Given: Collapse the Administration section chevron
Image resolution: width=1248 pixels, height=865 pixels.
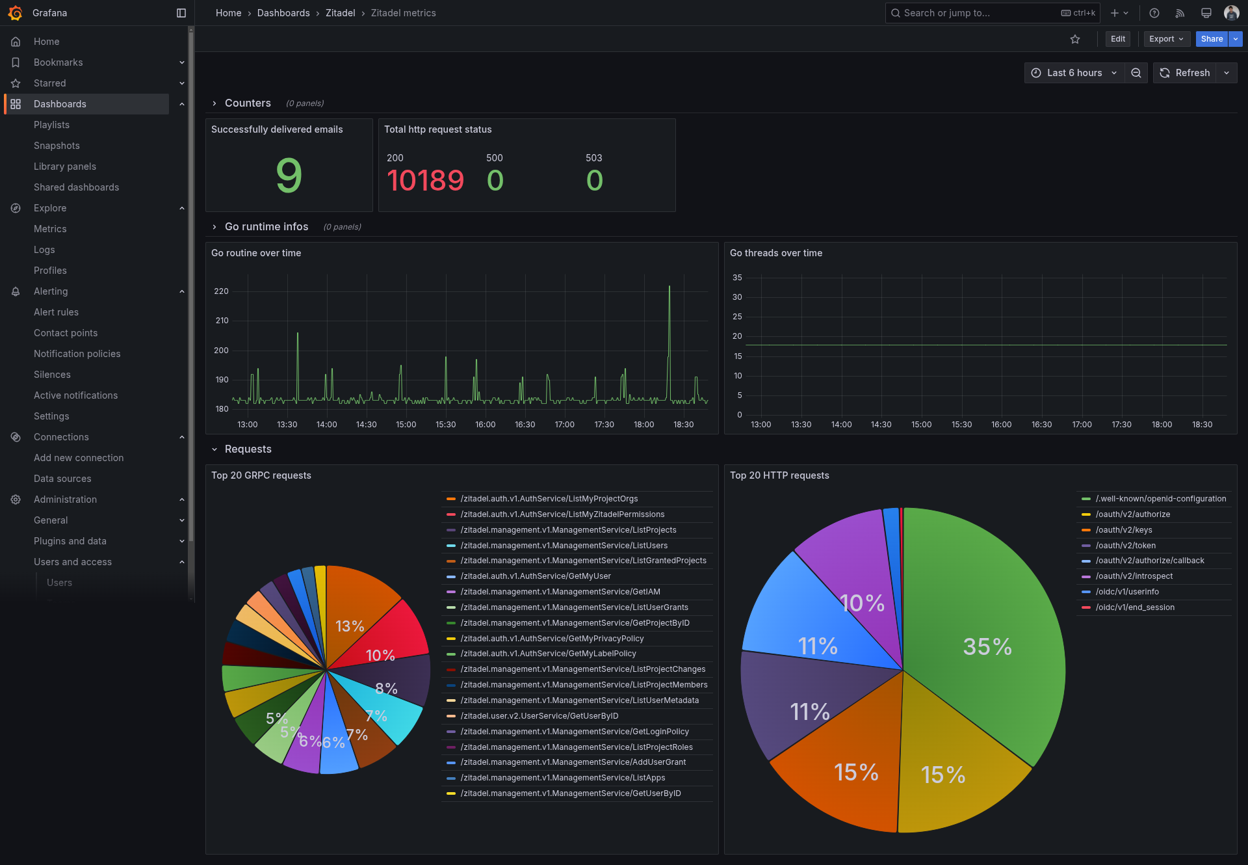Looking at the screenshot, I should click(182, 499).
